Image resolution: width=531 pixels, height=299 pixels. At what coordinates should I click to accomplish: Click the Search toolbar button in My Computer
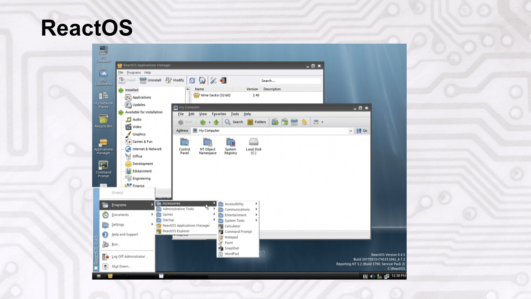tap(234, 122)
